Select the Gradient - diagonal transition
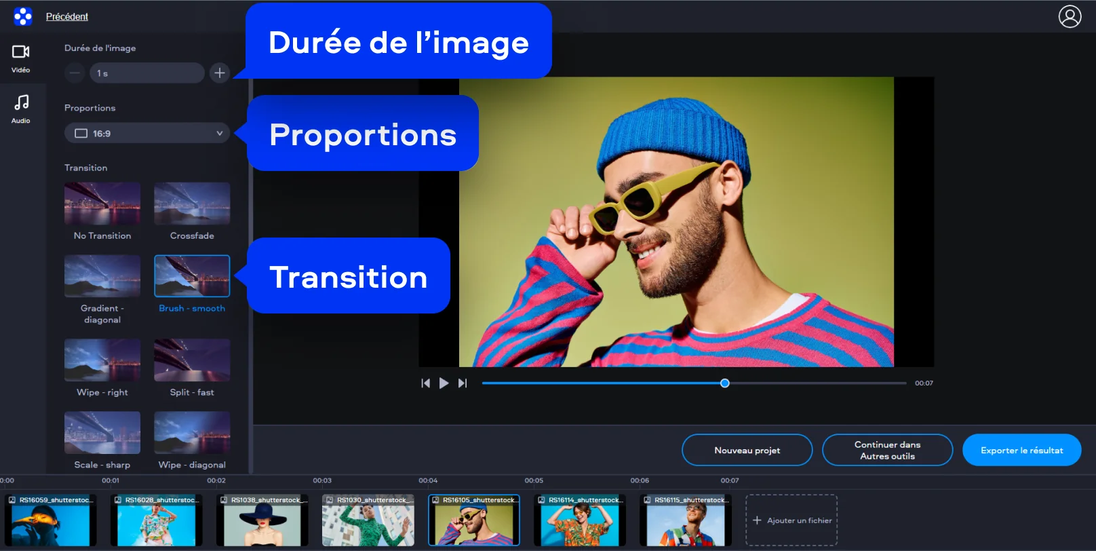This screenshot has height=551, width=1096. [102, 276]
